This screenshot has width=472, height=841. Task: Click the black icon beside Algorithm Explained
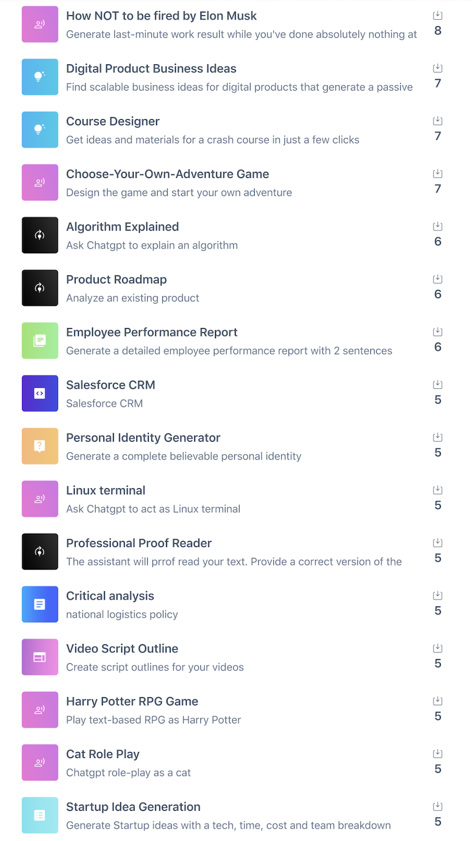click(40, 235)
